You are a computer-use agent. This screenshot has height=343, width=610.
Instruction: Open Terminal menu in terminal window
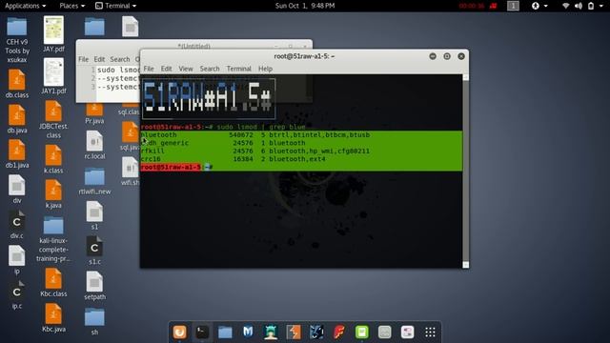click(239, 69)
